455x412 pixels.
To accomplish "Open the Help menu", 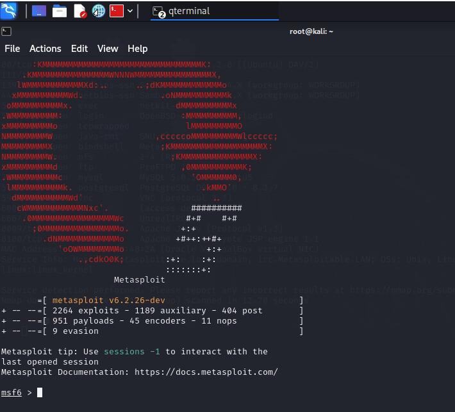I will point(138,49).
